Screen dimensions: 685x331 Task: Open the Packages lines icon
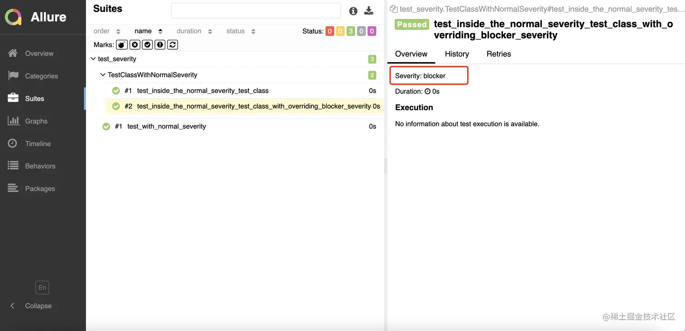coord(13,188)
